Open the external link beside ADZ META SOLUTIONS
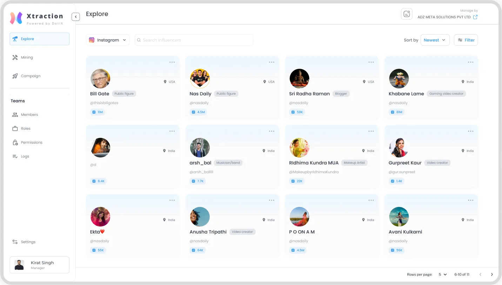The width and height of the screenshot is (502, 285). point(475,17)
